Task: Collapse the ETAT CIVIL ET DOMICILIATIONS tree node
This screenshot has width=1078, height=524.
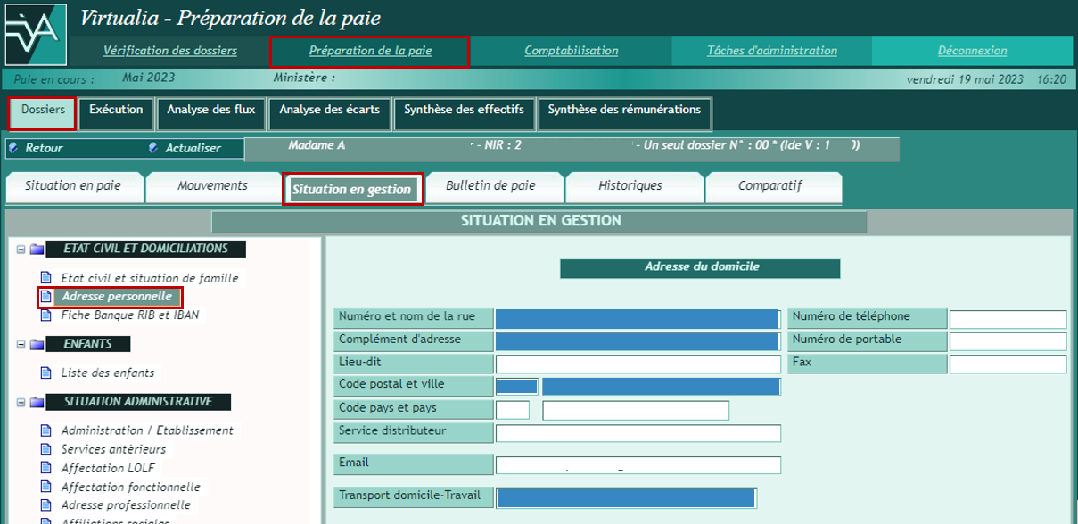Action: [21, 250]
